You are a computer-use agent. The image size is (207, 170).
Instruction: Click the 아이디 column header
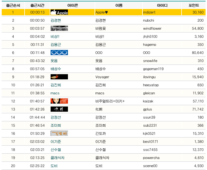pyautogui.click(x=162, y=5)
